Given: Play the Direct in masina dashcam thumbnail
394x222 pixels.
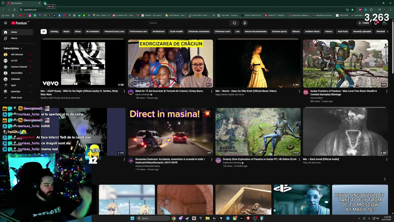Looking at the screenshot, I should click(171, 132).
